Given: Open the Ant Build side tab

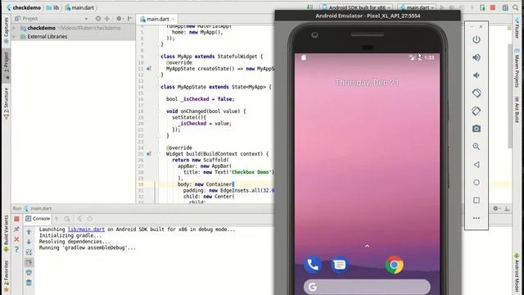Looking at the screenshot, I should click(517, 110).
